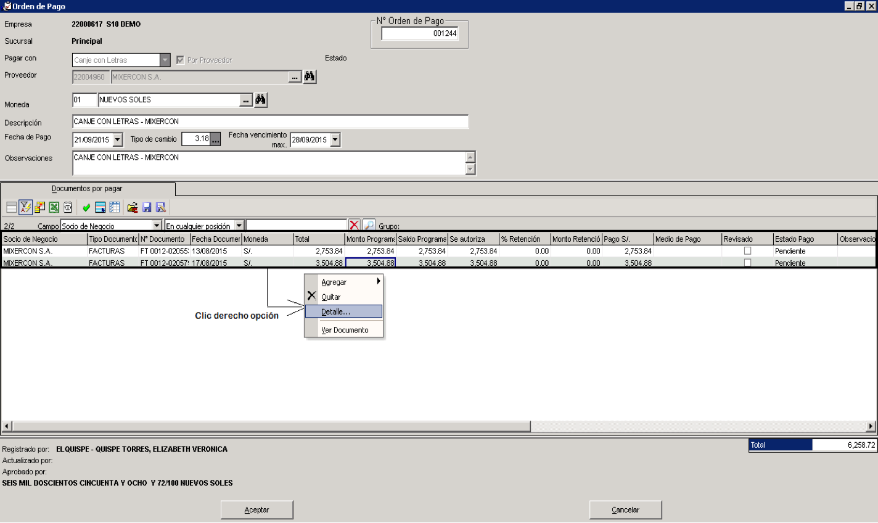
Task: Click the binoculars icon beside Moneda field
Action: tap(261, 99)
